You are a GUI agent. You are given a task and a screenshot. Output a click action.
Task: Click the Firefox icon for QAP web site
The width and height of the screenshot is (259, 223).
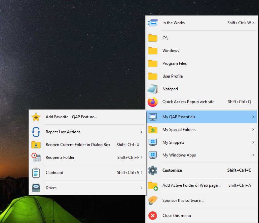[x=152, y=102]
